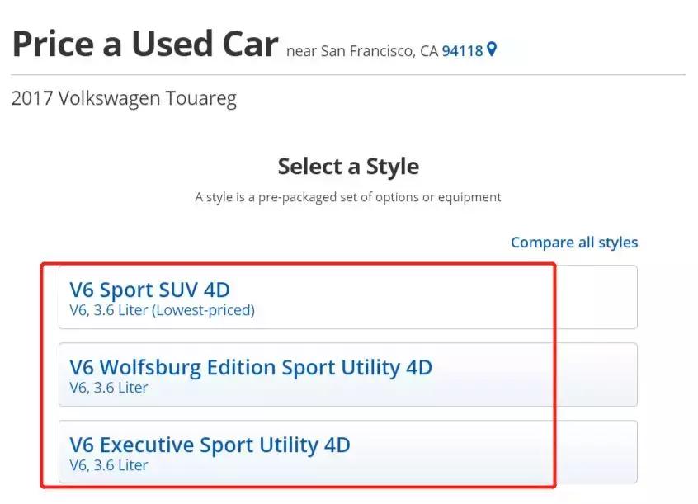Choose V6 Wolfsburg Edition Sport Utility 4D
The height and width of the screenshot is (504, 698).
point(250,367)
